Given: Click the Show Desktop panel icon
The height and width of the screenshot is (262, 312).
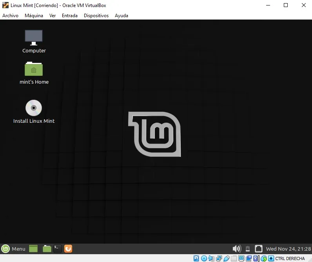Looking at the screenshot, I should (x=33, y=249).
